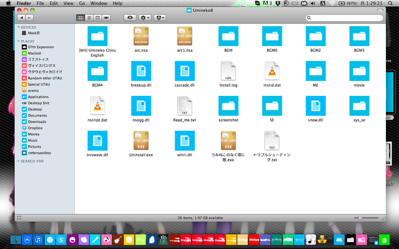Screen dimensions: 399x249
Task: Select the cascade.dll file
Action: 185,71
